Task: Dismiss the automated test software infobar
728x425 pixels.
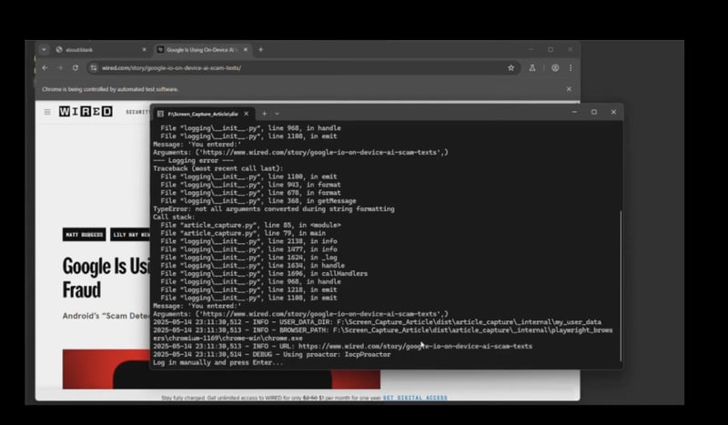Action: [x=569, y=89]
